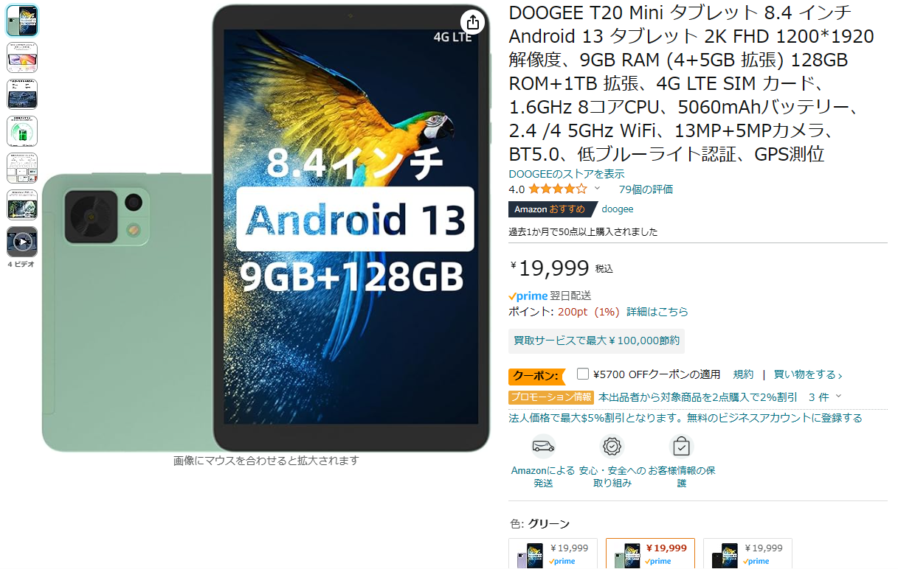Click the Amazon delivery truck icon

[543, 447]
